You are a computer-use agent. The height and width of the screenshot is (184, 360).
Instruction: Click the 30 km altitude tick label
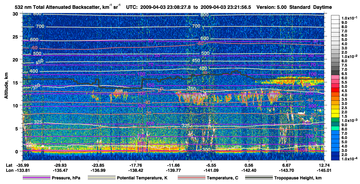click(x=15, y=14)
